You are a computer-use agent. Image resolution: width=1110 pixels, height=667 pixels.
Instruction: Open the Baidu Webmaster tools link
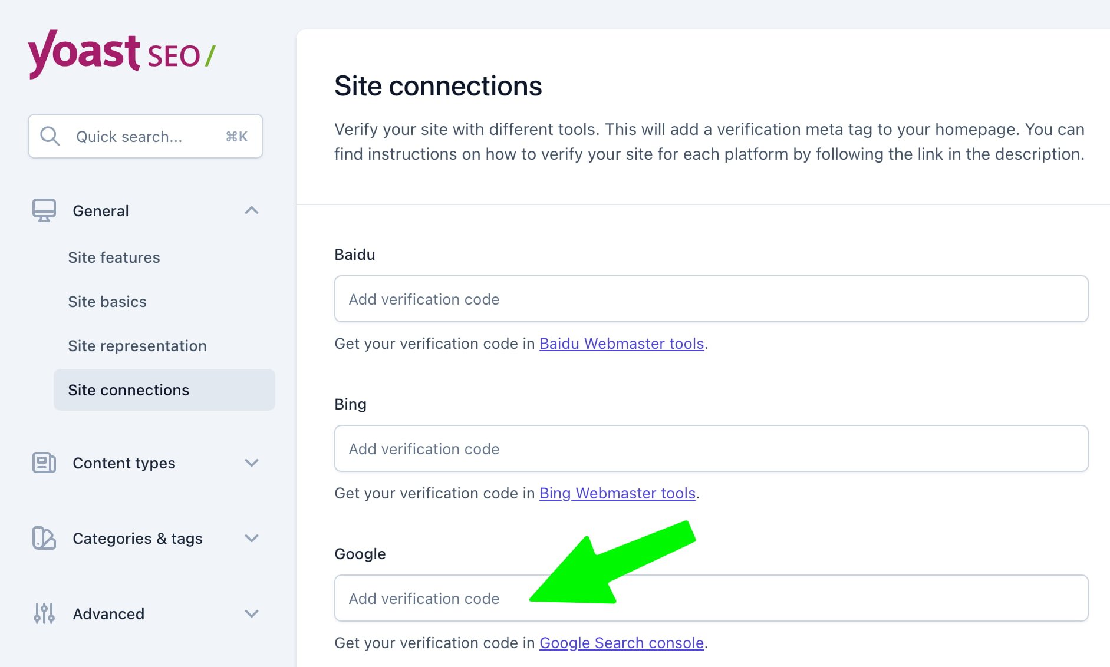(x=622, y=344)
